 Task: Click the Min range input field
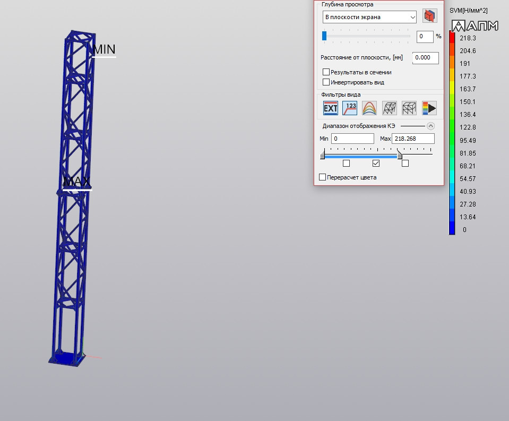click(x=352, y=139)
